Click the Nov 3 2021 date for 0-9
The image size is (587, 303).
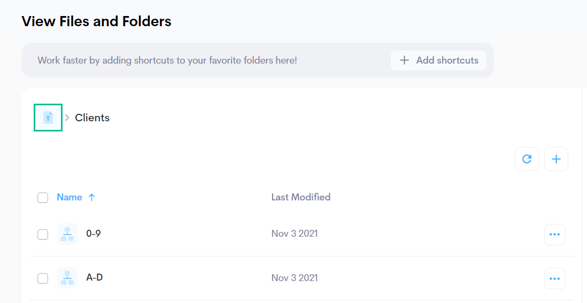pyautogui.click(x=295, y=234)
